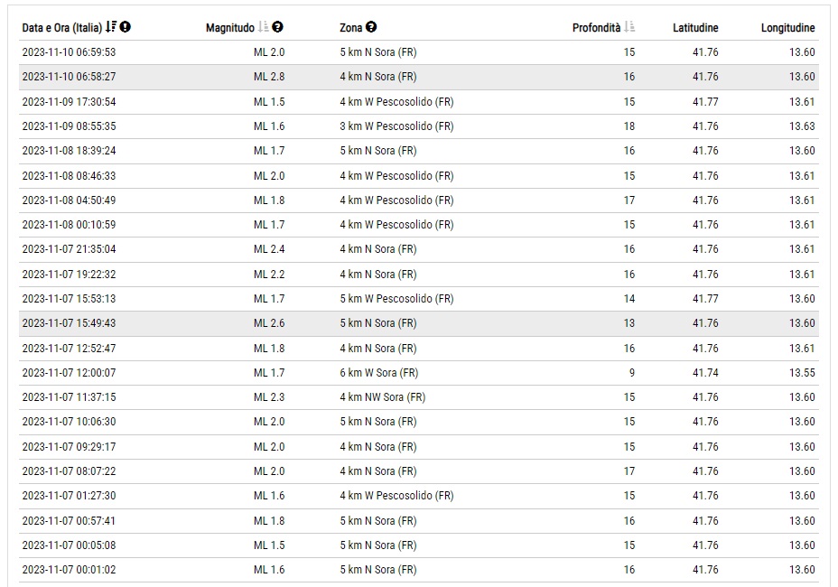838x587 pixels.
Task: Open event 2023-11-10 06:59:53
Action: tap(418, 52)
